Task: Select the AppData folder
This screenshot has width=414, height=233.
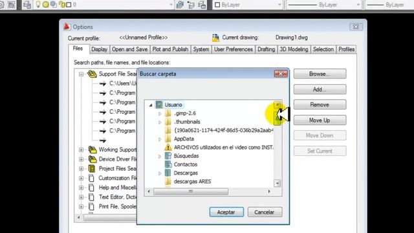Action: (x=184, y=139)
